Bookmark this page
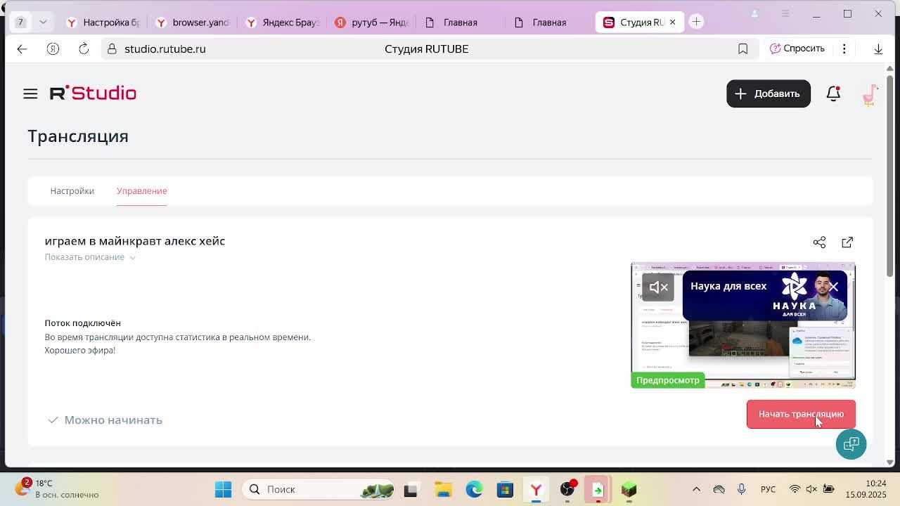This screenshot has height=506, width=900. point(742,48)
